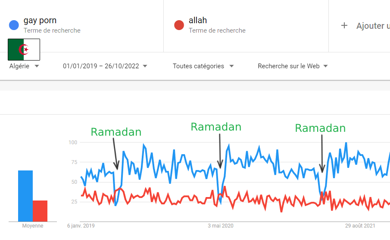390x240 pixels.
Task: Click the plus icon to add a comparison
Action: point(344,26)
